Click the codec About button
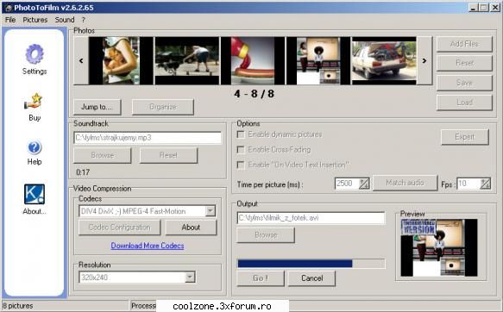This screenshot has width=503, height=312. (191, 228)
